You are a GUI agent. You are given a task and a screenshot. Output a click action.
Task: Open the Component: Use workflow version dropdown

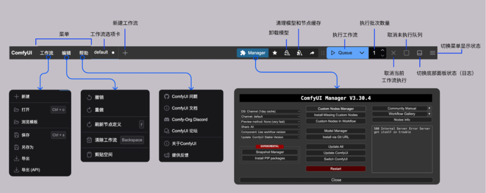[270, 132]
